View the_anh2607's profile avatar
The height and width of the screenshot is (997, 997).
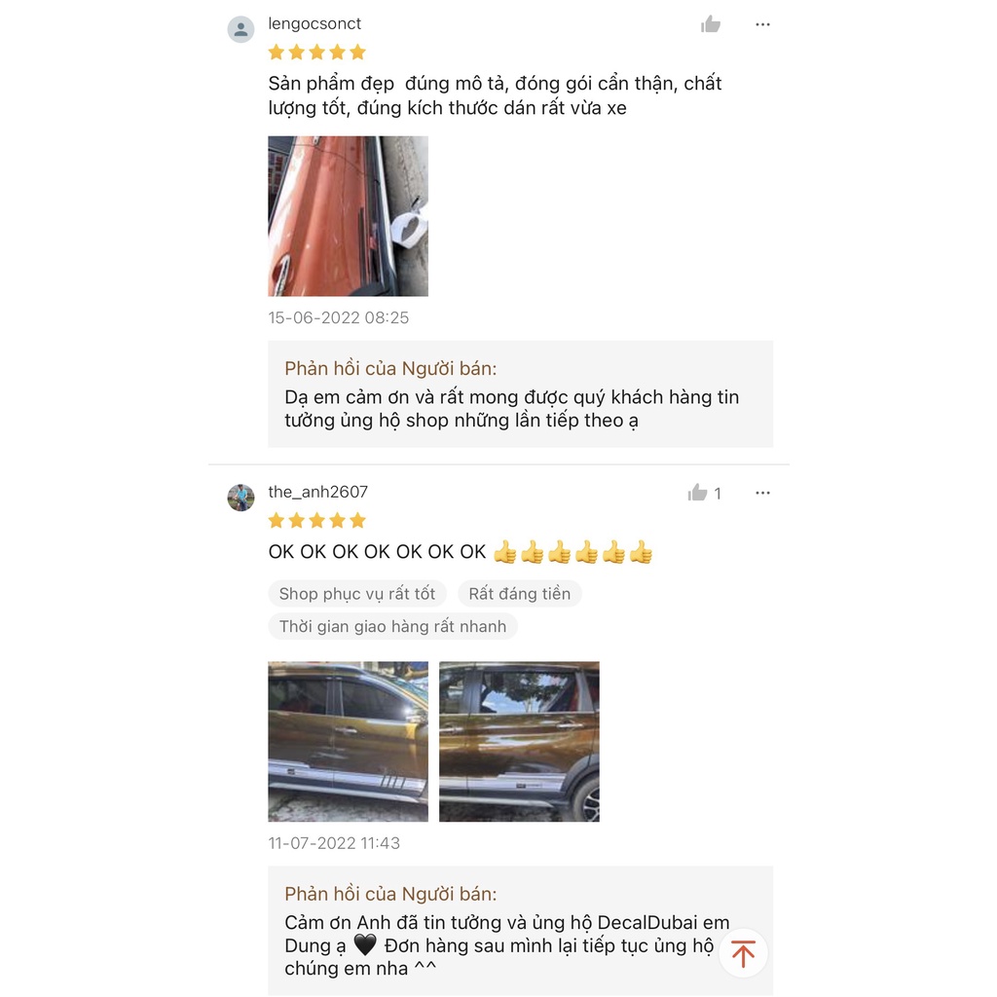pyautogui.click(x=241, y=498)
